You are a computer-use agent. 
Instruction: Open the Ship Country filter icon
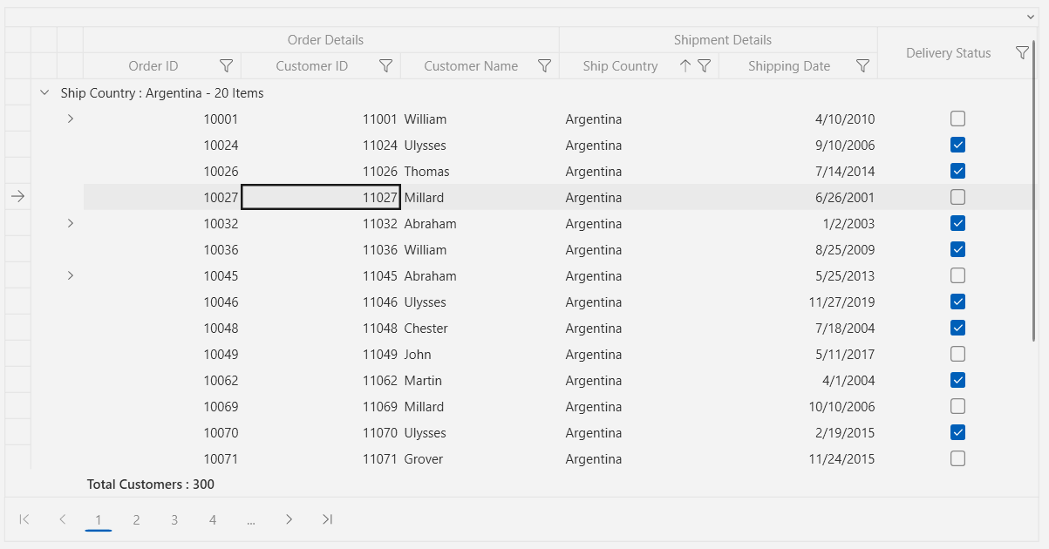(706, 65)
